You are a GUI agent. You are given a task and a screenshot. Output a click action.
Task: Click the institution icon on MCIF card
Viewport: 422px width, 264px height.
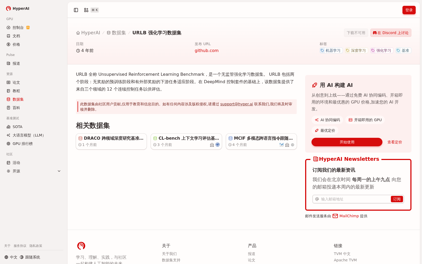click(287, 145)
